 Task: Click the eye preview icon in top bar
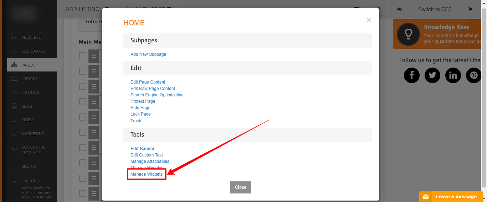tap(399, 9)
